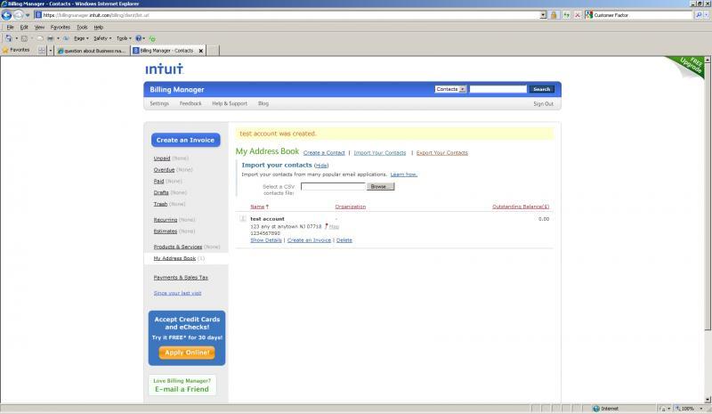This screenshot has width=712, height=414.
Task: Open the Favorites menu in menu bar
Action: point(61,28)
